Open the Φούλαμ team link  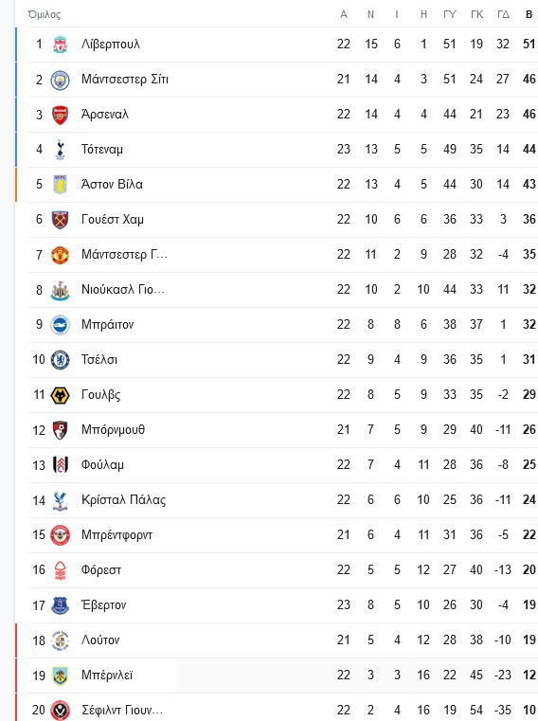(x=102, y=465)
